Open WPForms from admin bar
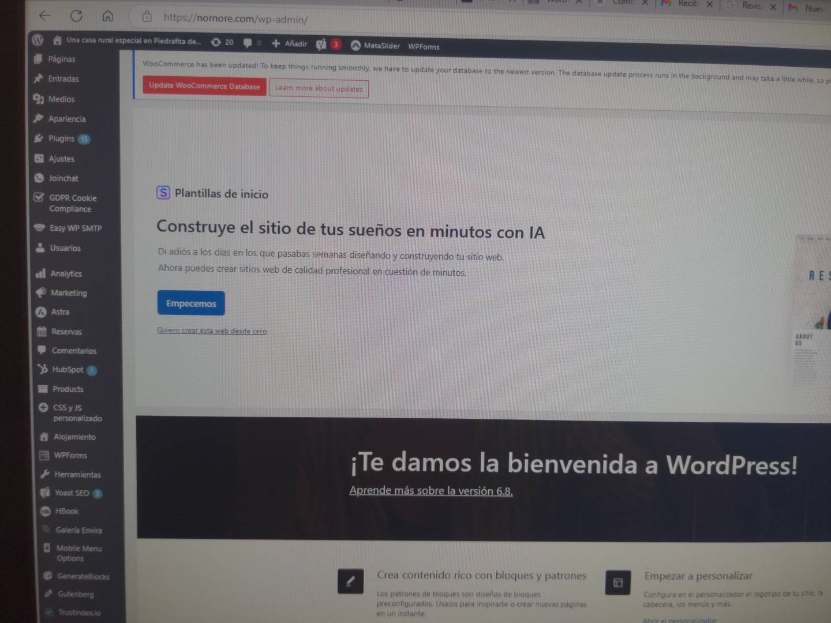 coord(424,47)
